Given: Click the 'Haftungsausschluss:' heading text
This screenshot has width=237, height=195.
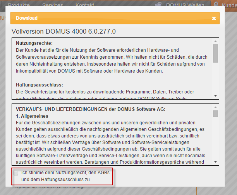Looking at the screenshot, I should pyautogui.click(x=39, y=85).
